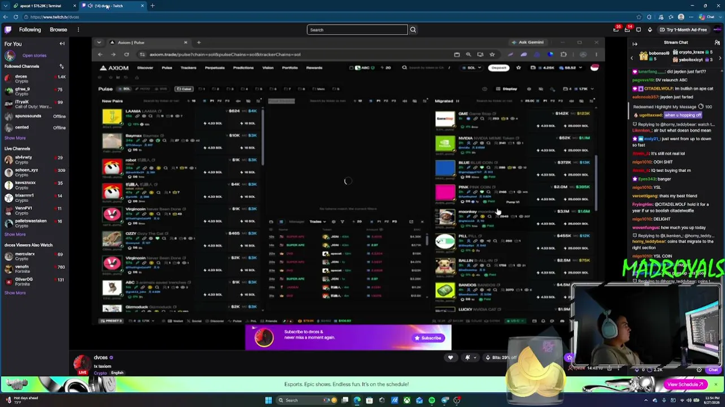The height and width of the screenshot is (407, 725).
Task: Open the Twitch three-dot more menu
Action: coord(78,30)
